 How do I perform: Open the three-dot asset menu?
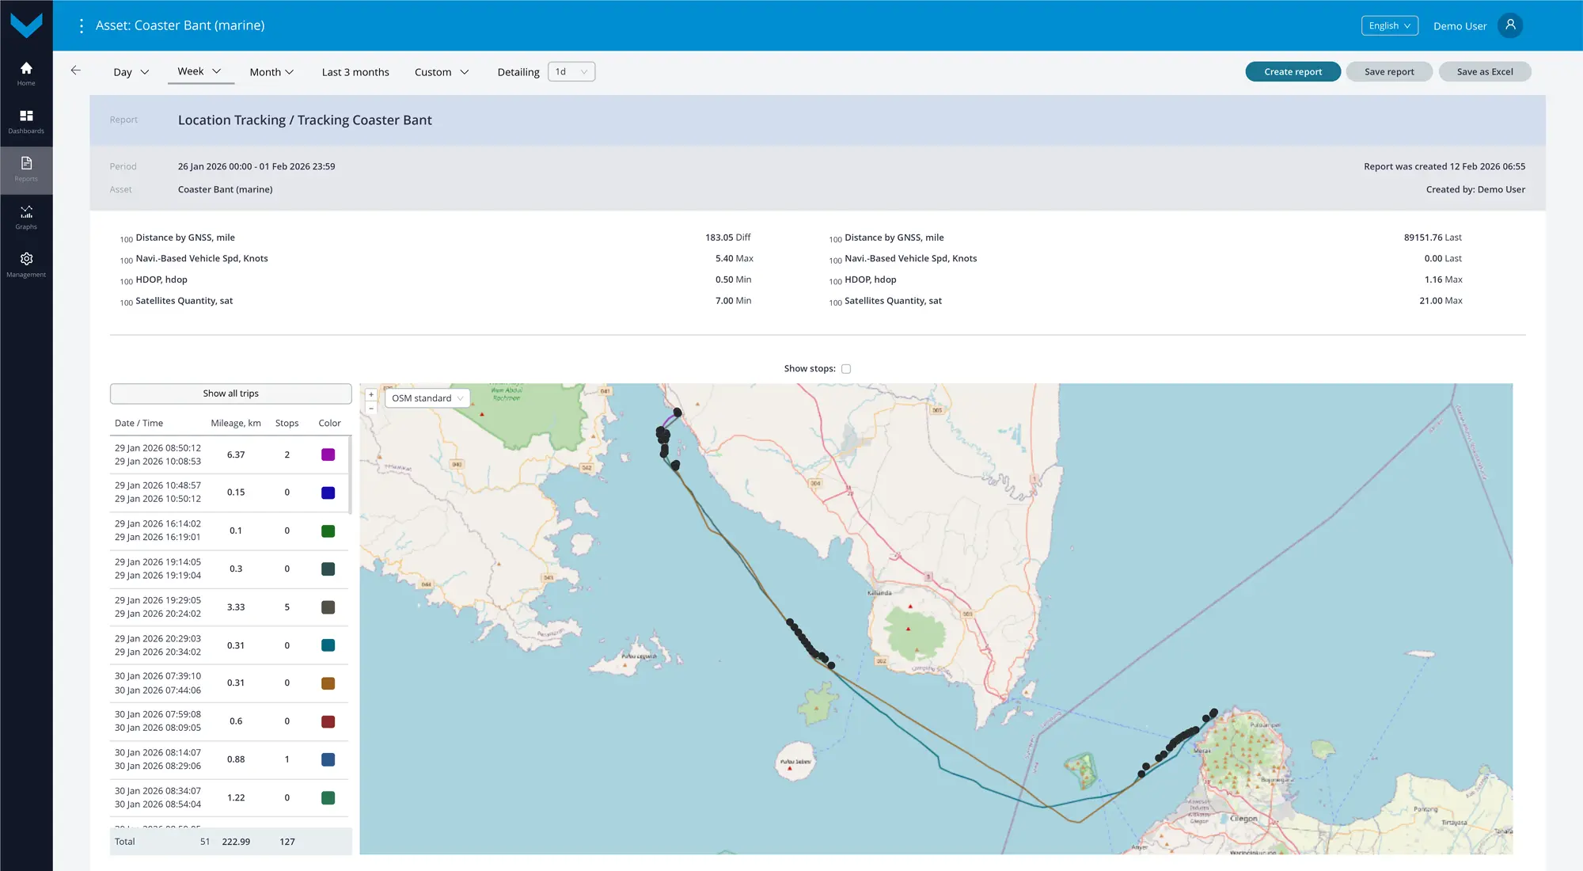coord(81,26)
